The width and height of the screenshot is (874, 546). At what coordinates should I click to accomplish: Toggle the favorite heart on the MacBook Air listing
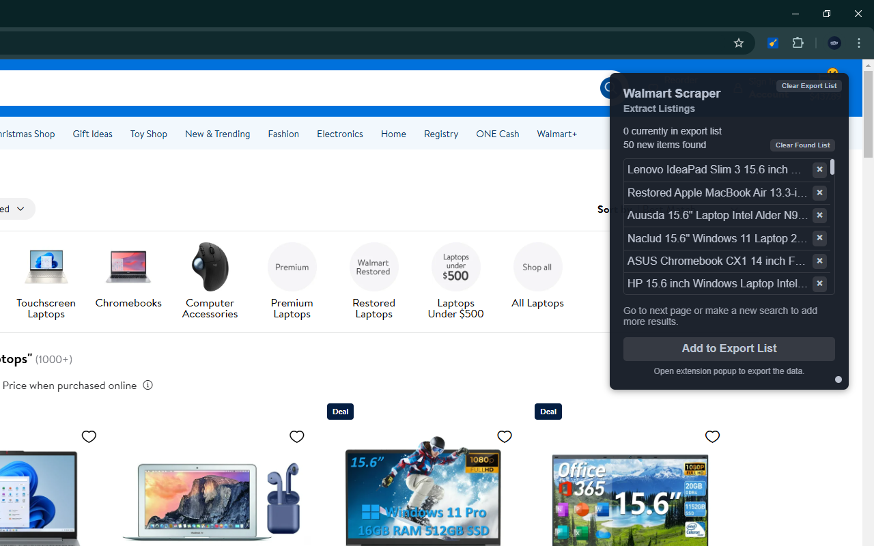coord(296,436)
